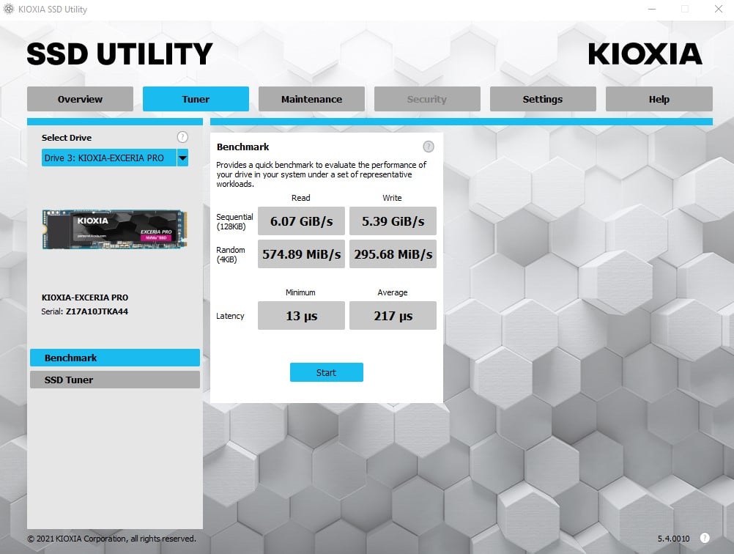The image size is (734, 554).
Task: Click the help icon beside version number
Action: click(705, 538)
